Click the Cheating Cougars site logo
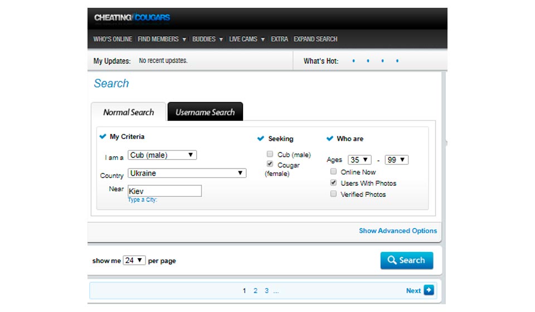This screenshot has height=312, width=535. coord(132,18)
